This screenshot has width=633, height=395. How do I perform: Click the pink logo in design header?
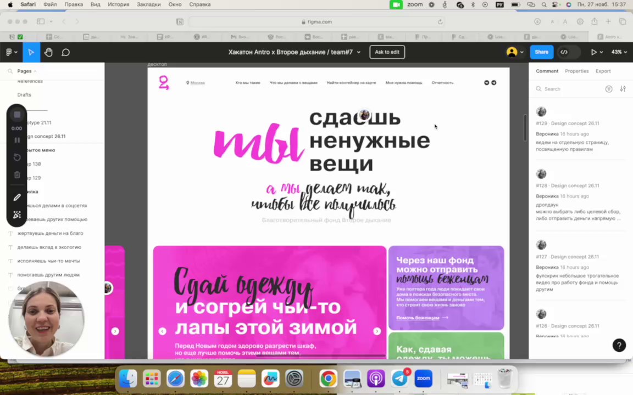(x=164, y=82)
